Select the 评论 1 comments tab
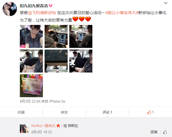 107,112
